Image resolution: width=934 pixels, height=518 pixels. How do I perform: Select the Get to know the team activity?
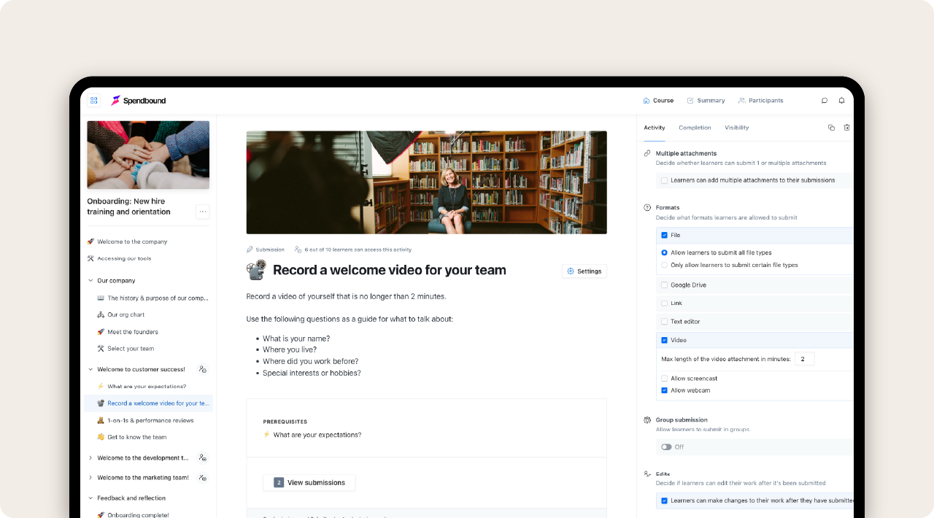tap(136, 437)
